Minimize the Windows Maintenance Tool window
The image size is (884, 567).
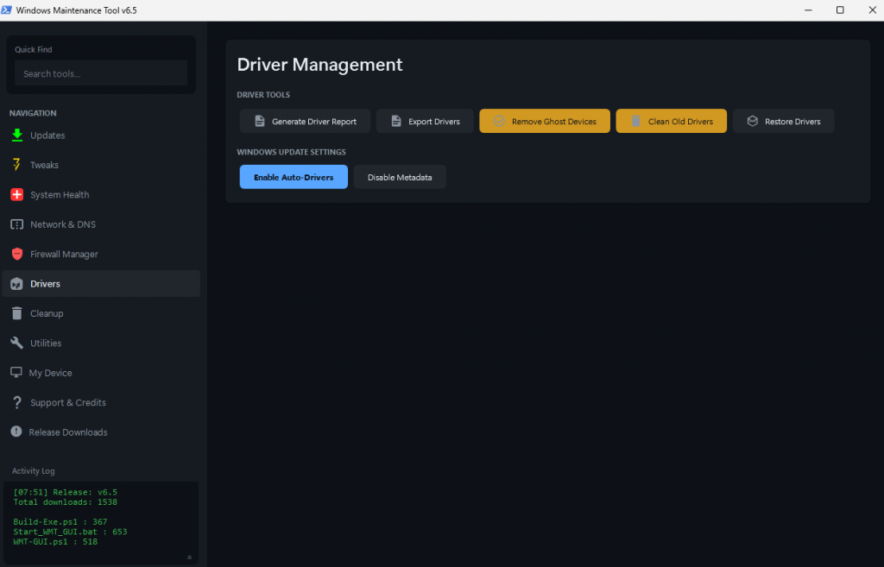click(808, 10)
